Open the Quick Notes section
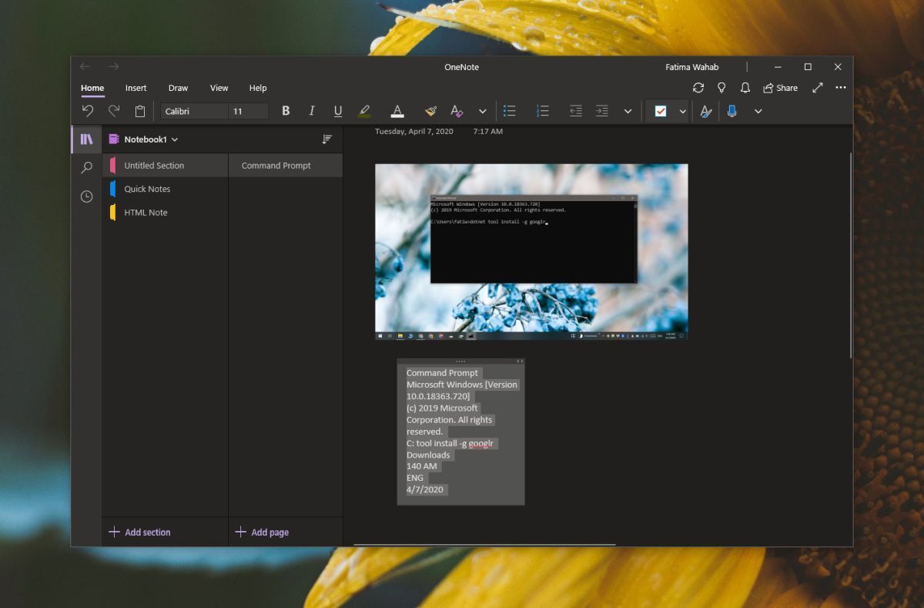The image size is (924, 608). click(165, 189)
